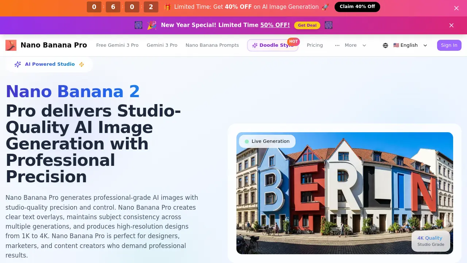Screen dimensions: 467x263
Task: Click the Nano Banana Pro logo icon
Action: (x=11, y=45)
